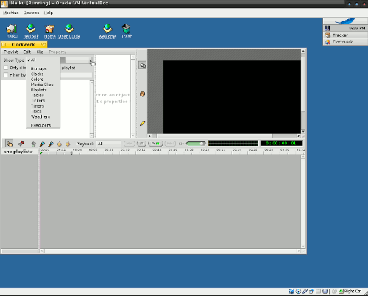Click the green volume slider
Screen dimensions: 368x296
click(196, 144)
